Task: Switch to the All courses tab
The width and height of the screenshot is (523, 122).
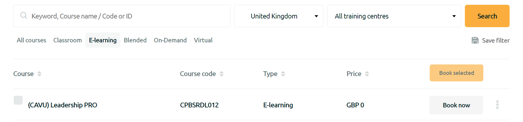Action: pos(31,40)
